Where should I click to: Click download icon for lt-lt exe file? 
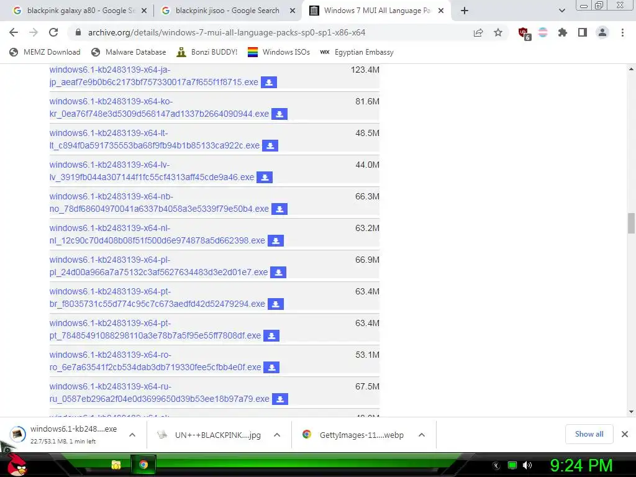pos(270,145)
